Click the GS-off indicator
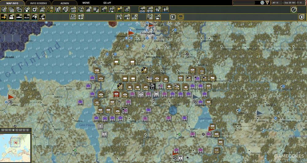This screenshot has width=307, height=163. 107,3
